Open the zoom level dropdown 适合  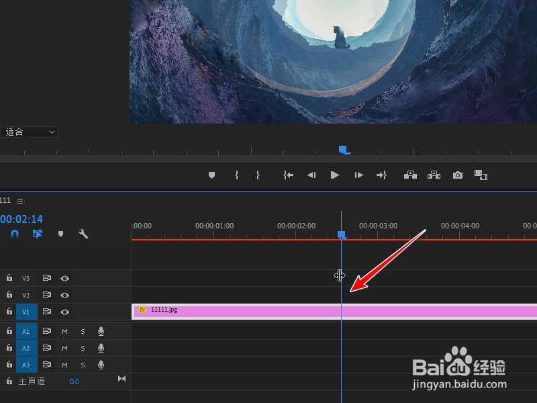point(29,132)
